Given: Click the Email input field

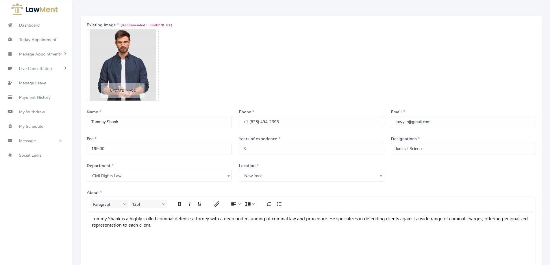Looking at the screenshot, I should coord(463,122).
